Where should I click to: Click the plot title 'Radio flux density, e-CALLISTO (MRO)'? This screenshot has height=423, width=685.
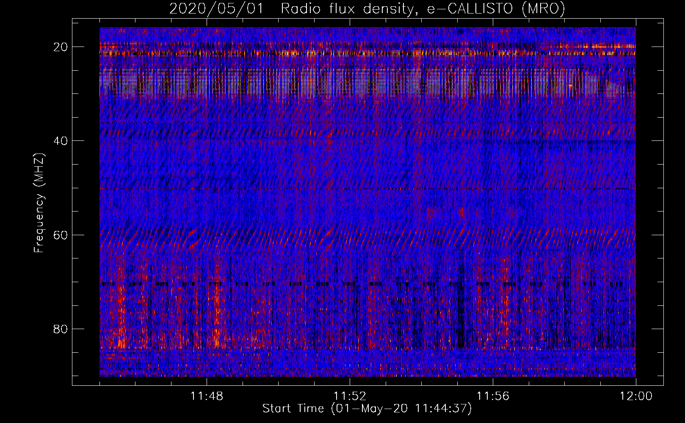pos(423,9)
